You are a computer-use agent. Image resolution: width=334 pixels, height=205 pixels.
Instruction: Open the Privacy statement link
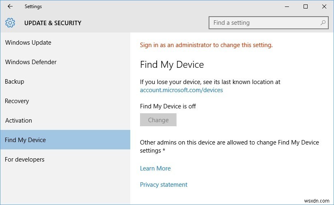164,185
